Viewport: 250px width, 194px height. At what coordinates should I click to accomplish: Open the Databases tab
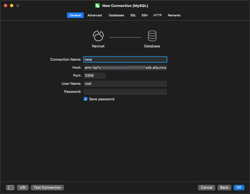tap(116, 15)
